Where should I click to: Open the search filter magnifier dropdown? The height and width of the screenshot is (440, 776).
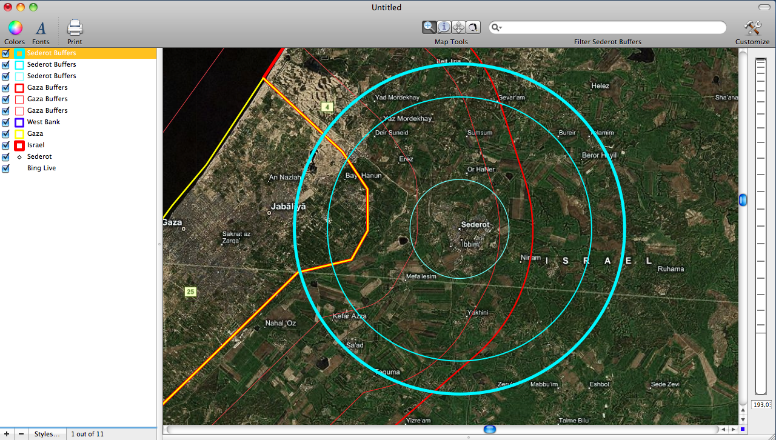click(x=497, y=28)
